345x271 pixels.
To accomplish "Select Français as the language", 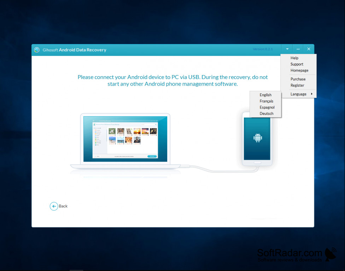I will pyautogui.click(x=266, y=101).
